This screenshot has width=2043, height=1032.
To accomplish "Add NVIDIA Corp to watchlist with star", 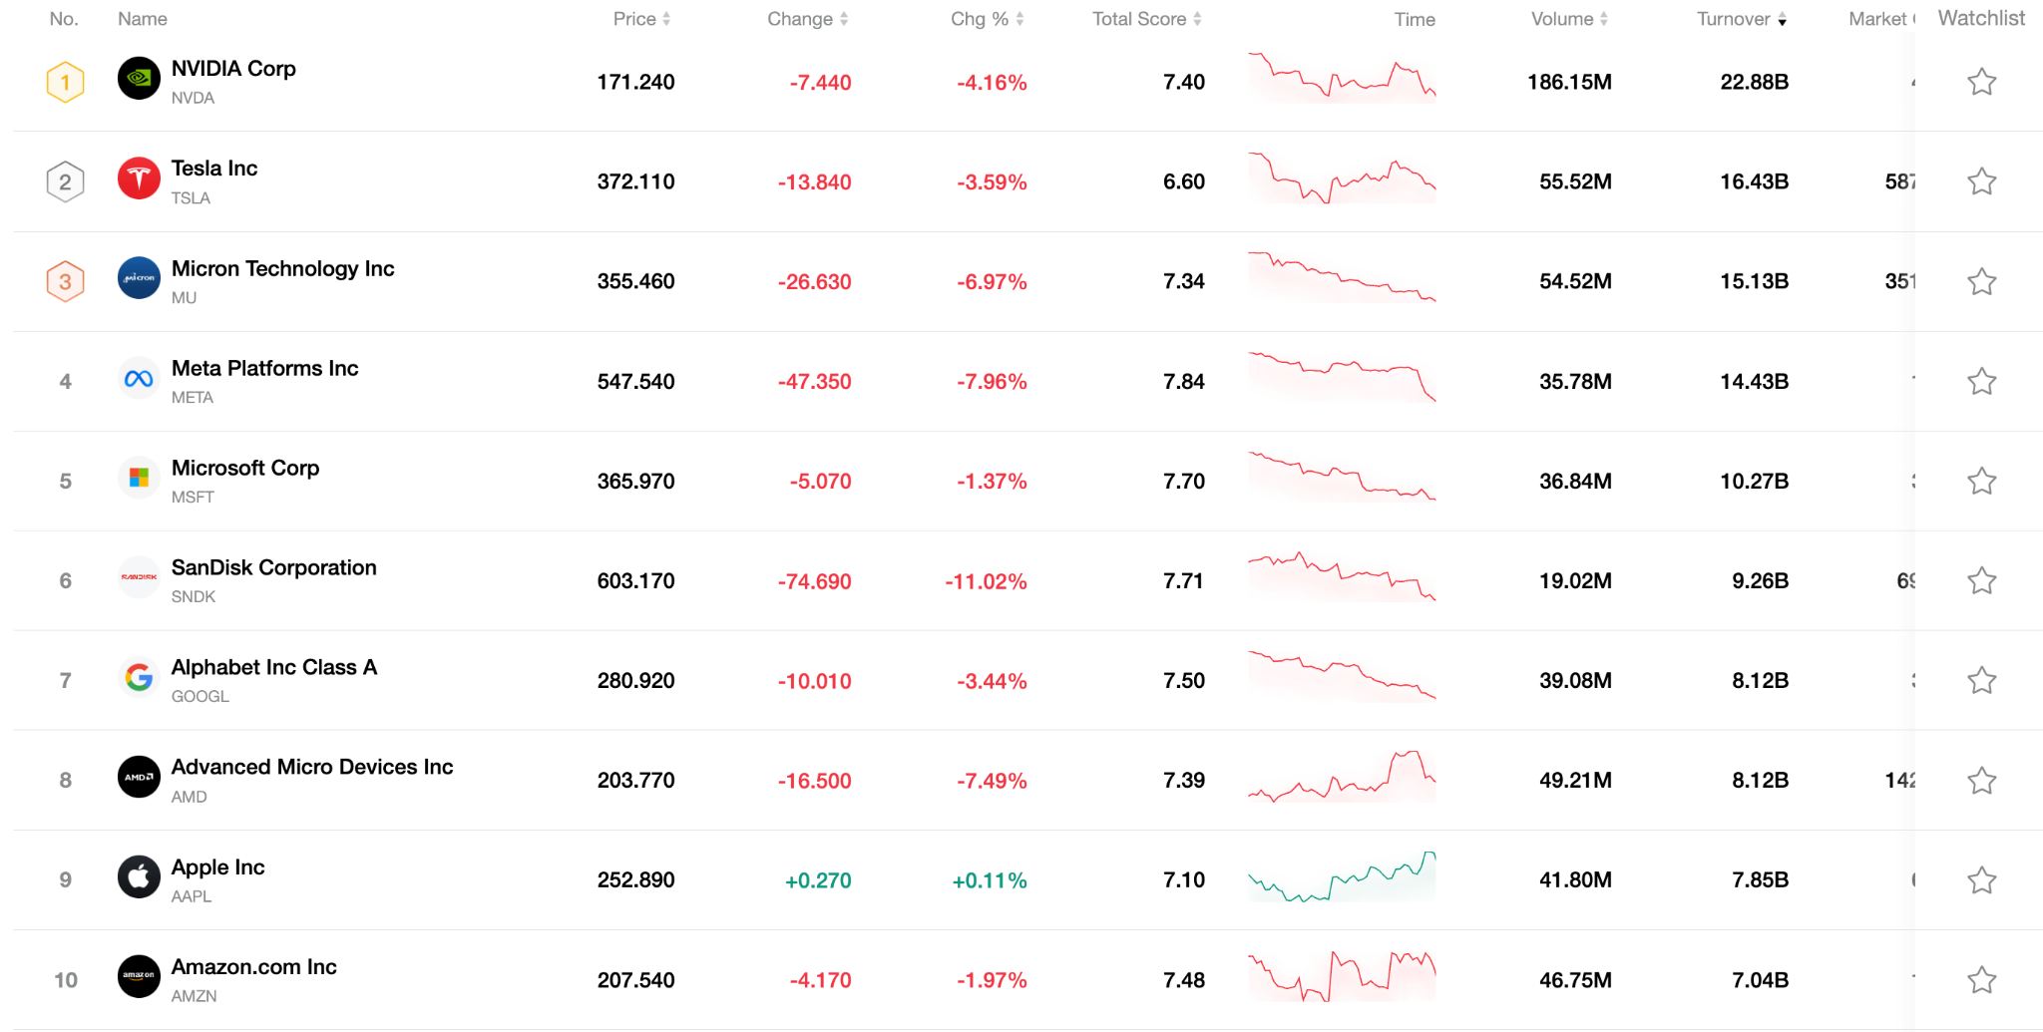I will (1981, 82).
